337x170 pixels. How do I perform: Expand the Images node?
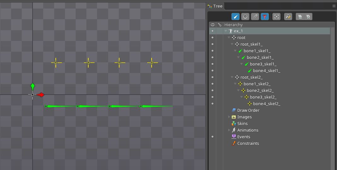(x=229, y=117)
